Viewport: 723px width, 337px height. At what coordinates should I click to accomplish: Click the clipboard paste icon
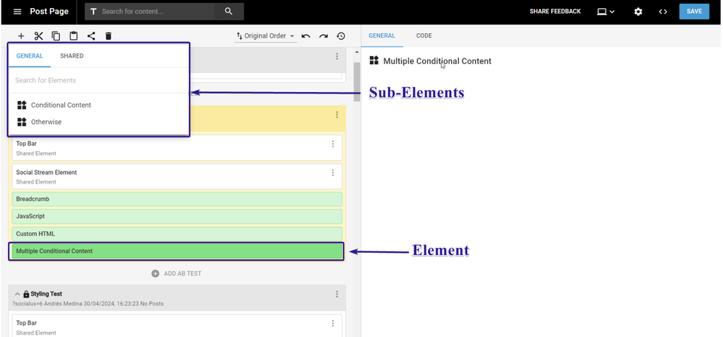coord(74,36)
